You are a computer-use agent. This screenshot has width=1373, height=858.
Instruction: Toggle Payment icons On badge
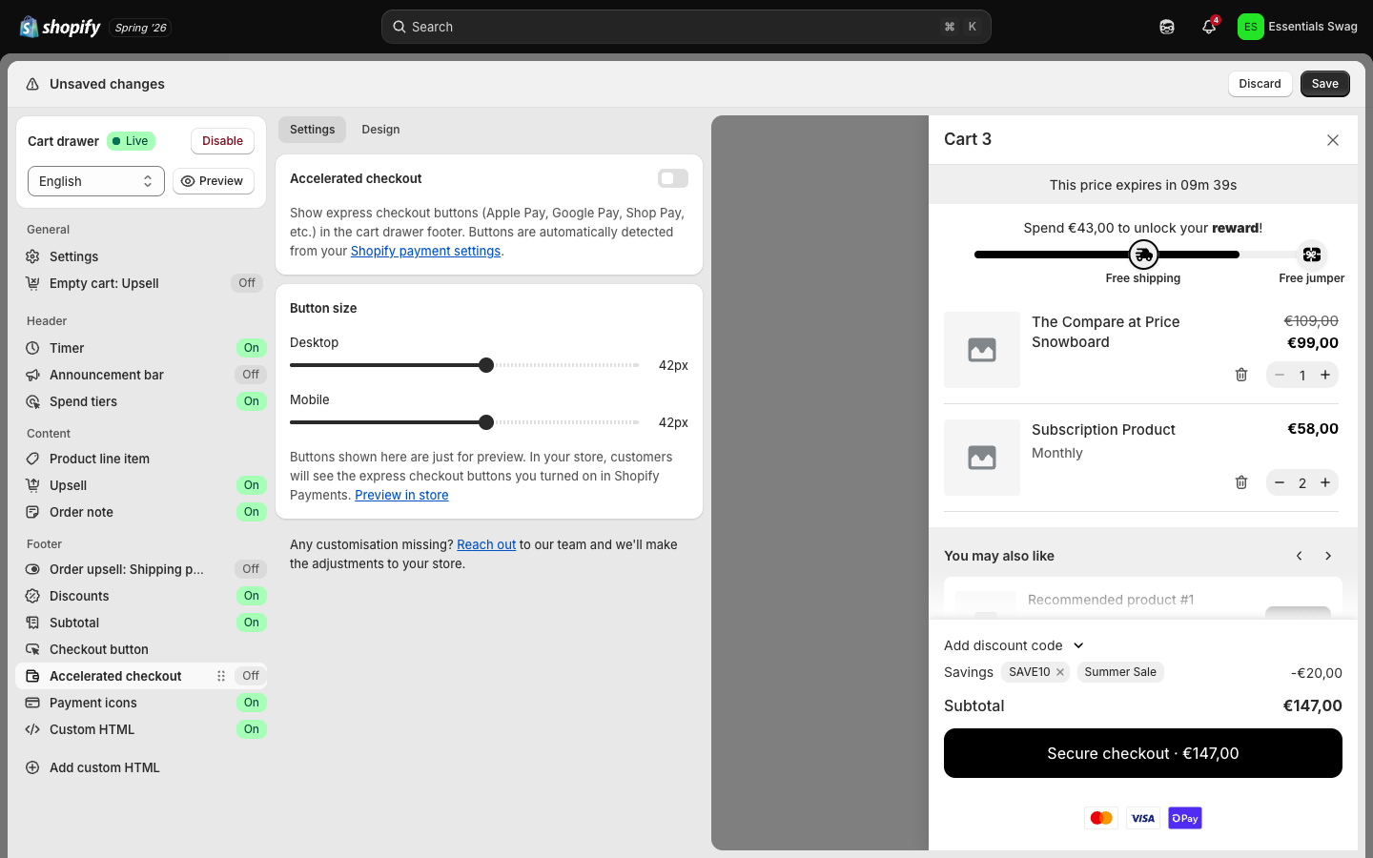pos(252,703)
